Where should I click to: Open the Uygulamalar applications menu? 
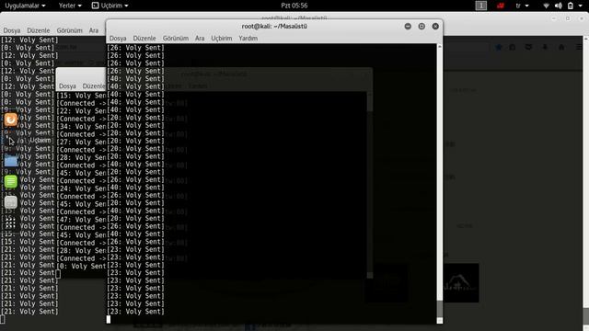click(25, 6)
